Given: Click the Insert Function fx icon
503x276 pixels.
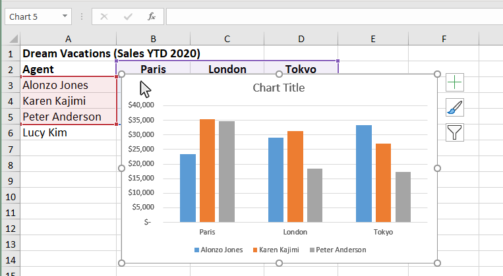Looking at the screenshot, I should [x=152, y=16].
